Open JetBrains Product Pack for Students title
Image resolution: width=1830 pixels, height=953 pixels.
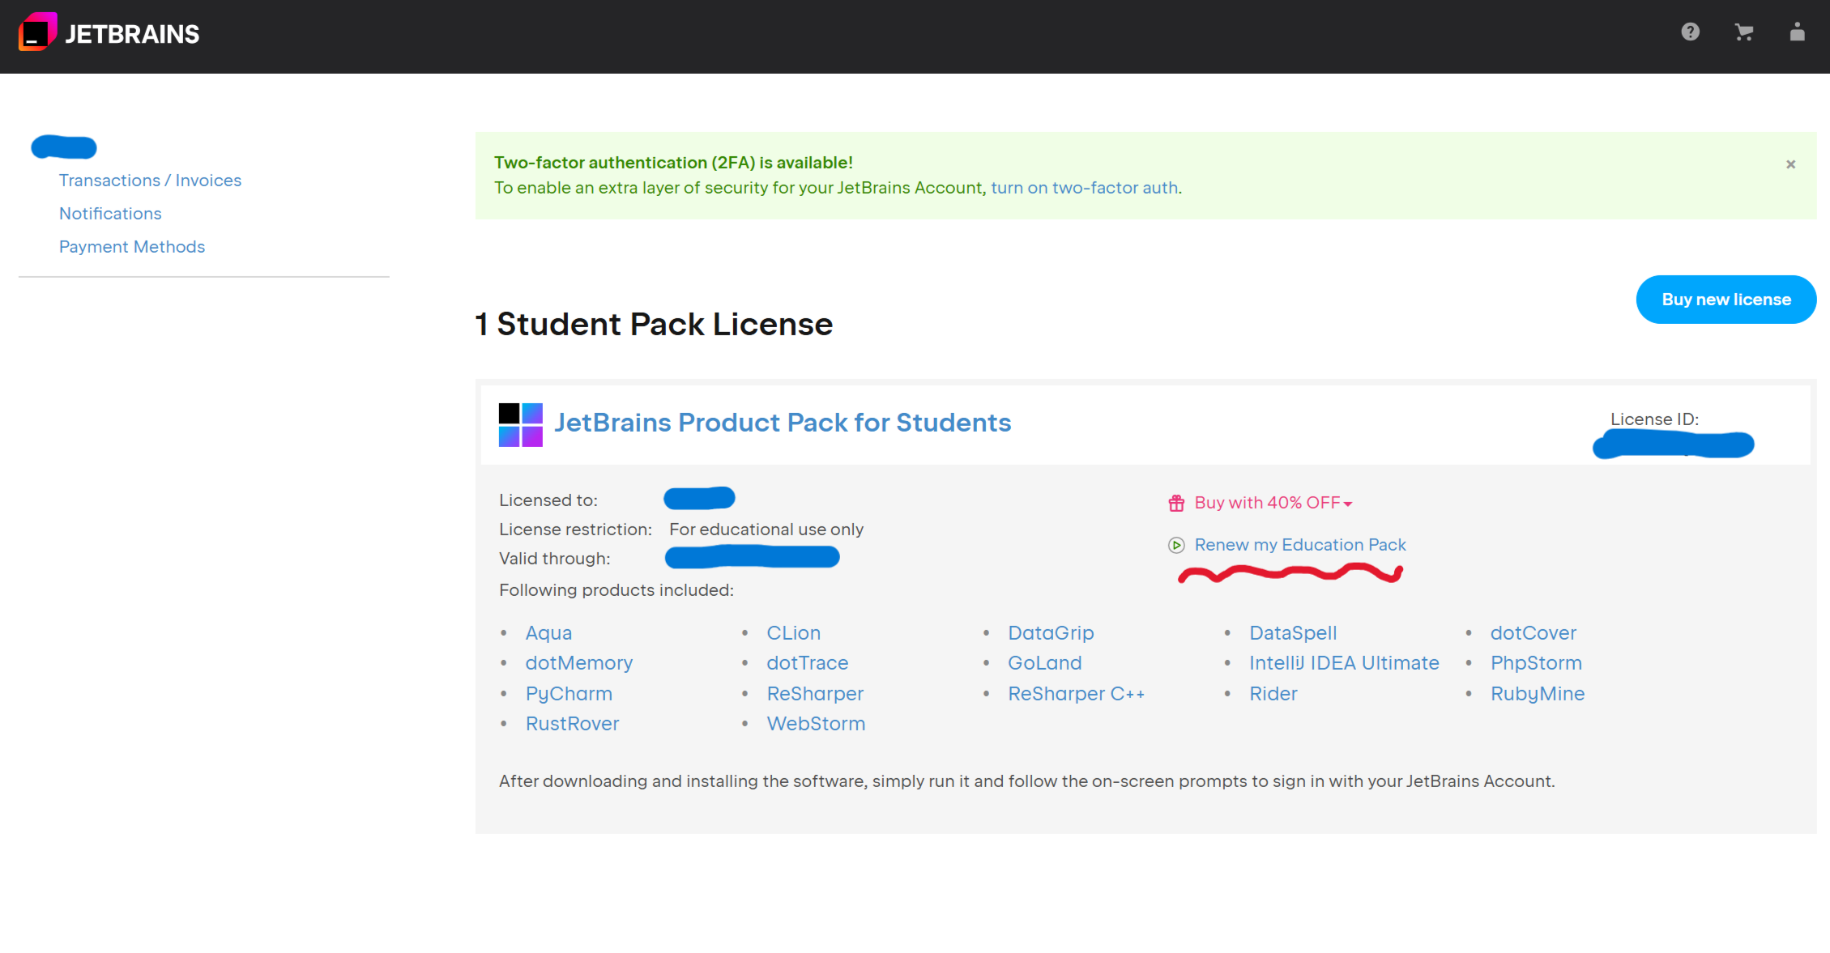coord(782,423)
